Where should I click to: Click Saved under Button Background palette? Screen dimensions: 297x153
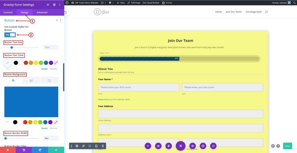coord(44,128)
